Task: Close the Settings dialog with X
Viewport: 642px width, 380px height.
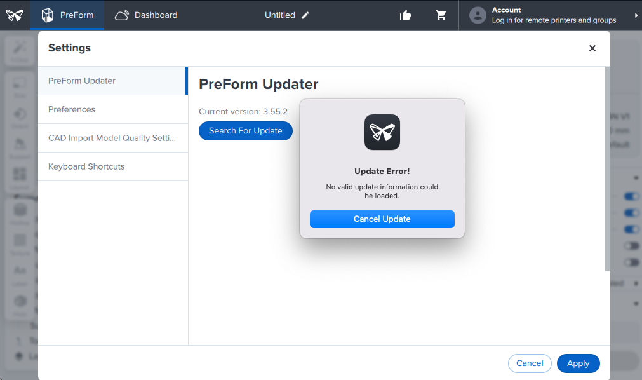Action: click(592, 48)
